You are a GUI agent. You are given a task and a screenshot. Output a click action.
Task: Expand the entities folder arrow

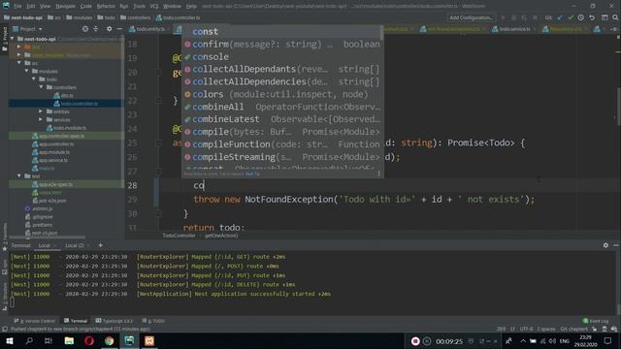click(x=41, y=111)
